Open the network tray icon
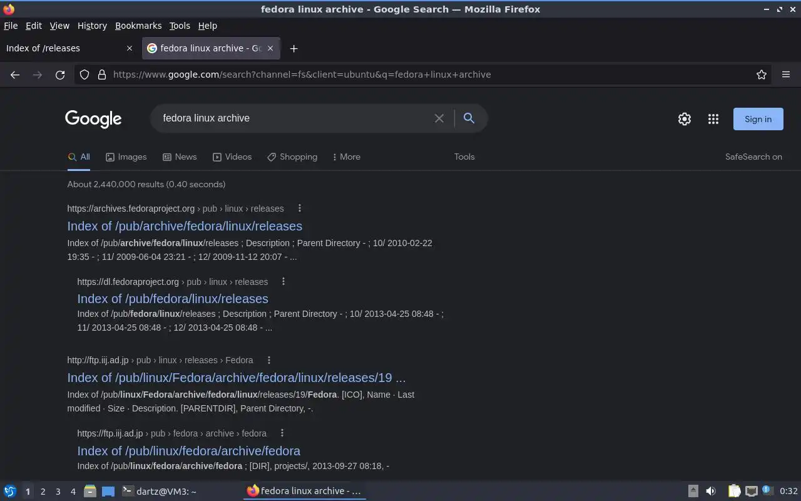The image size is (801, 501). coord(752,491)
